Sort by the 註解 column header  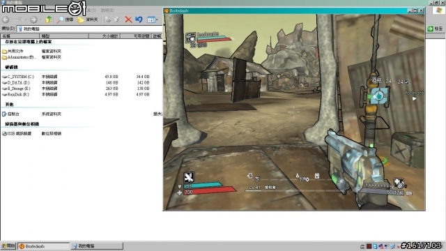157,36
